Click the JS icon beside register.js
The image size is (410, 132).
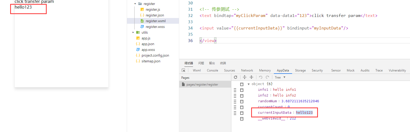point(142,9)
